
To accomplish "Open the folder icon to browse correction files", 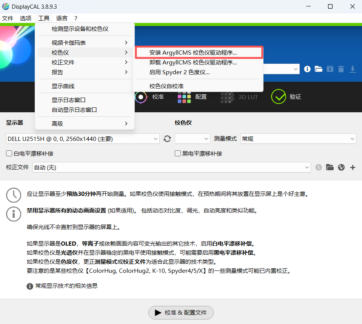I will [330, 167].
